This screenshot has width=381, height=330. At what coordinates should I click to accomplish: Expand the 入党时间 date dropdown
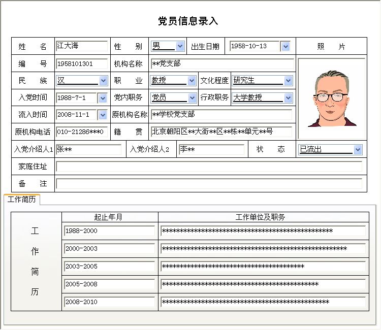[x=103, y=98]
